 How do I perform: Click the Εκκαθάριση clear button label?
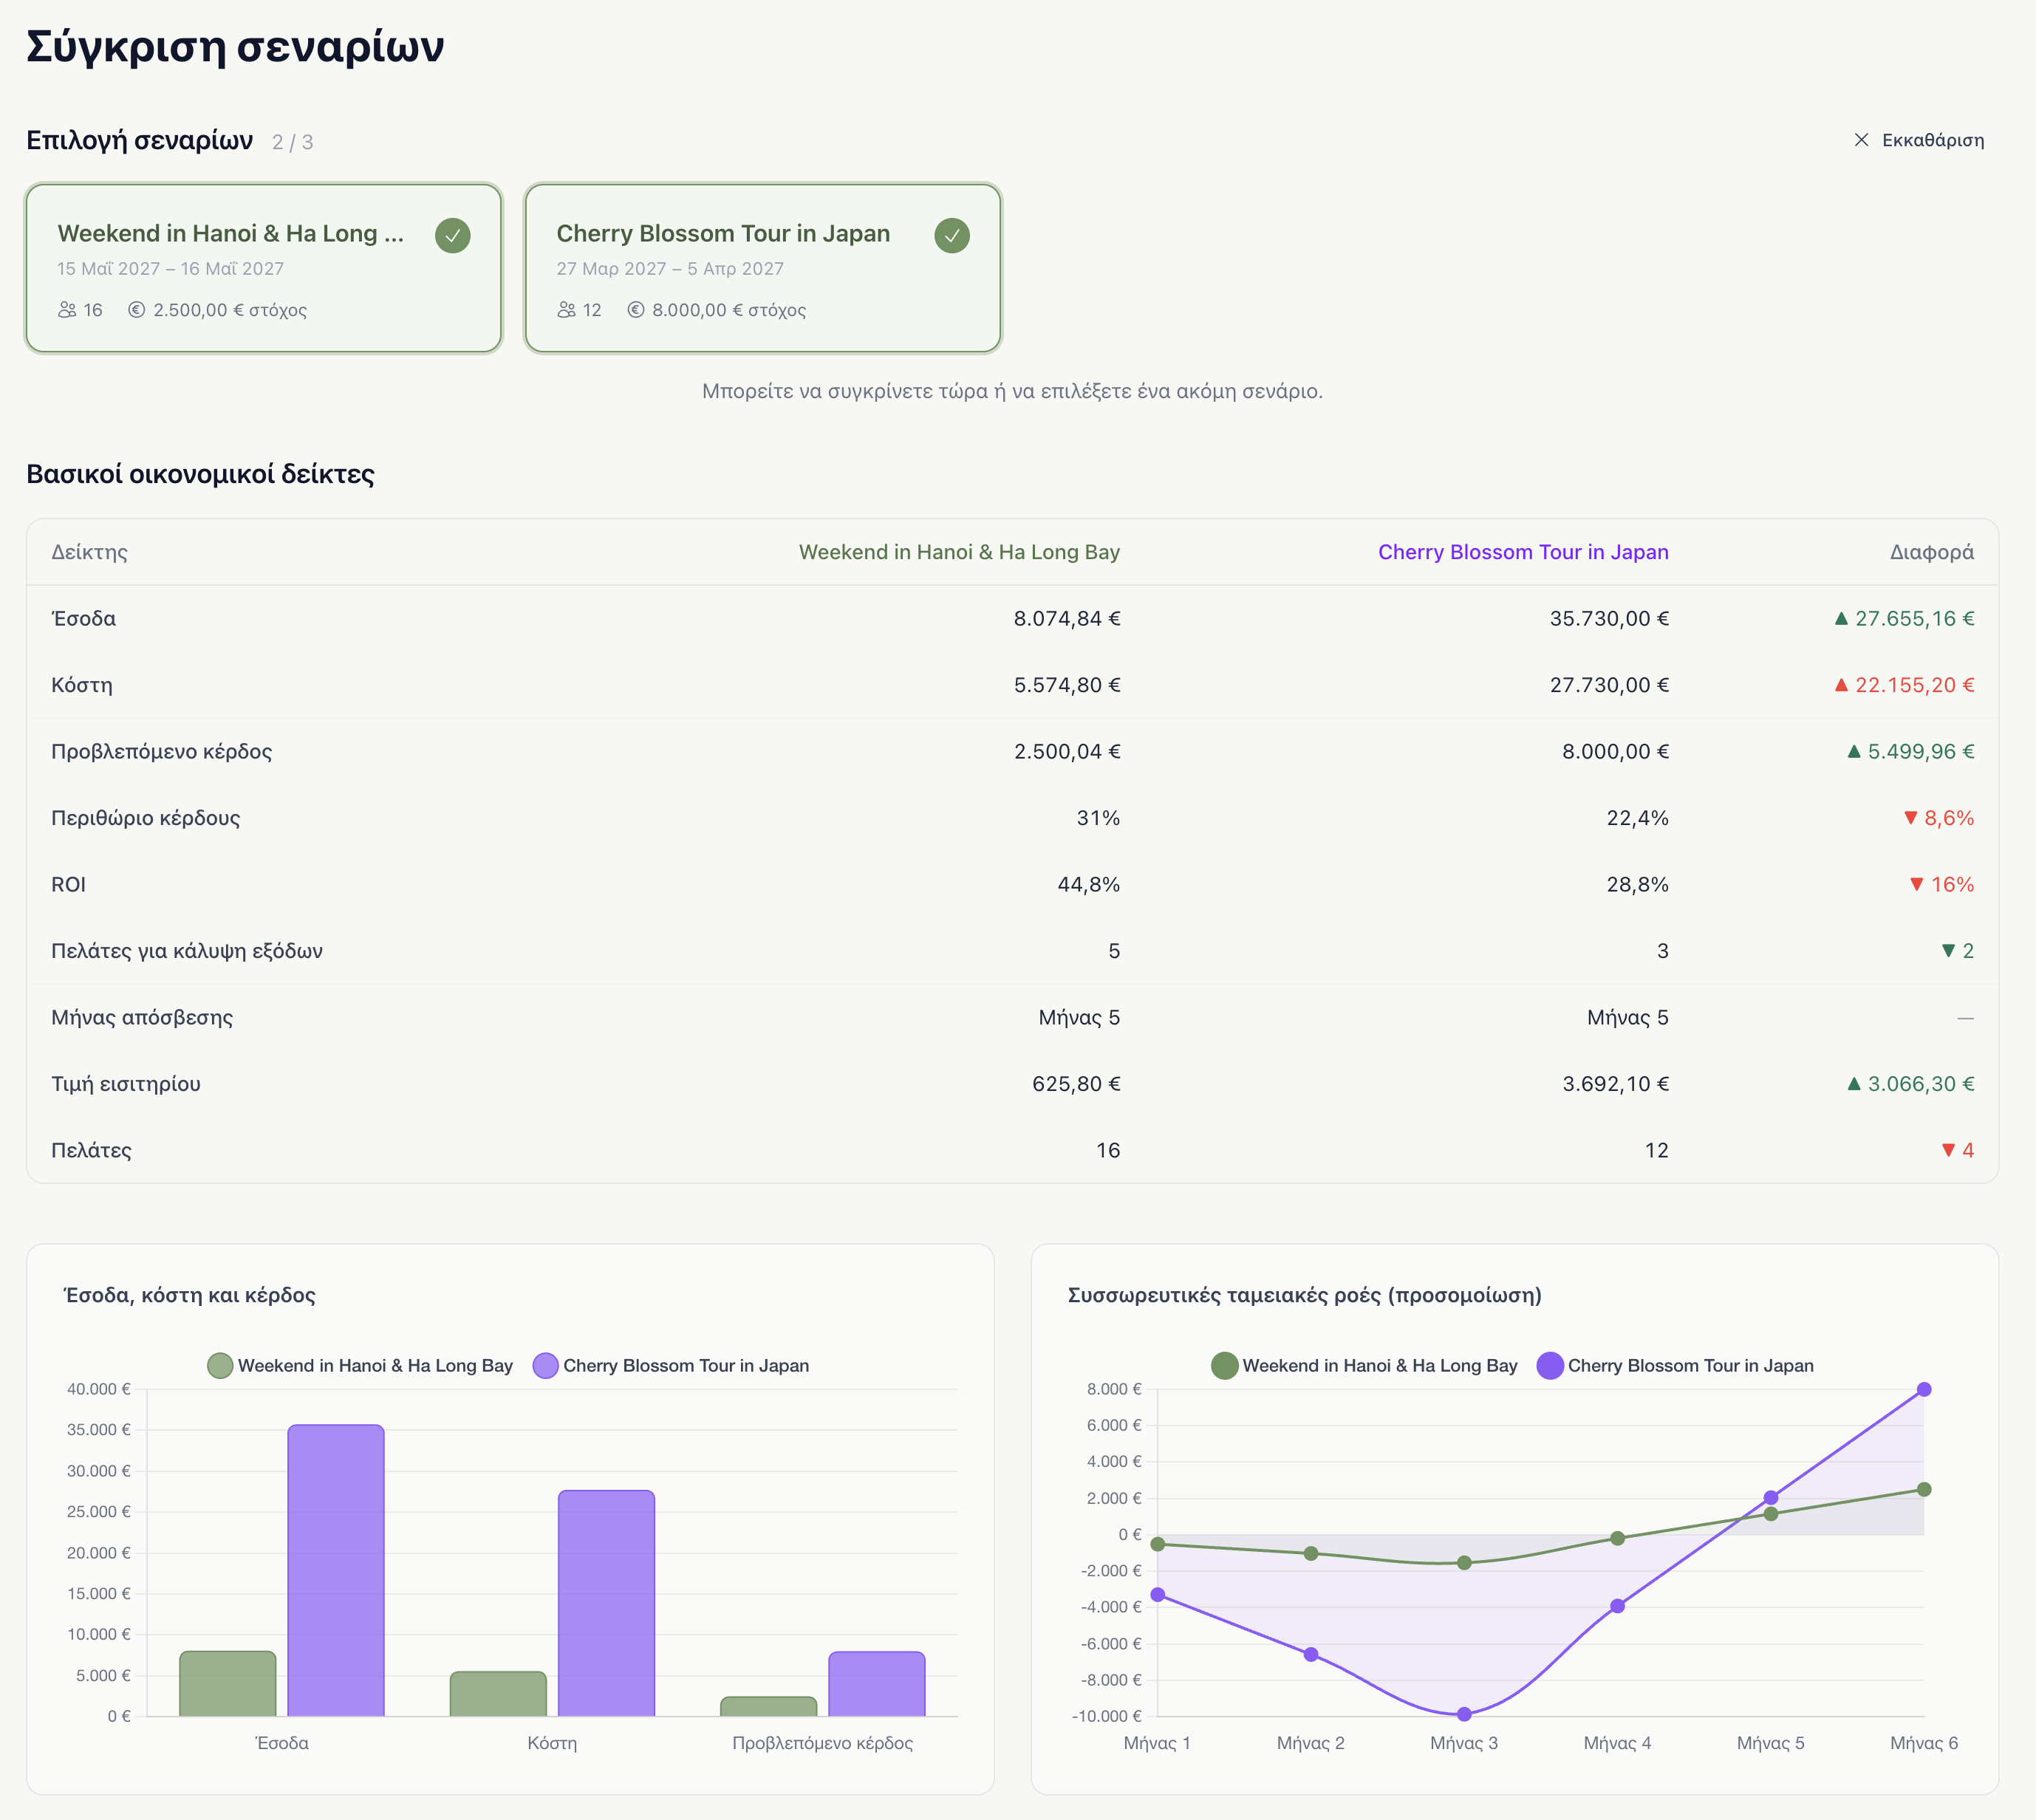click(1933, 140)
